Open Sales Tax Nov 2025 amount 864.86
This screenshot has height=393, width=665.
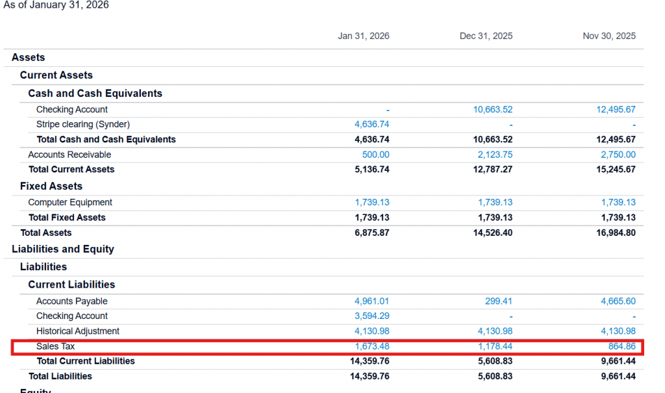pyautogui.click(x=621, y=346)
